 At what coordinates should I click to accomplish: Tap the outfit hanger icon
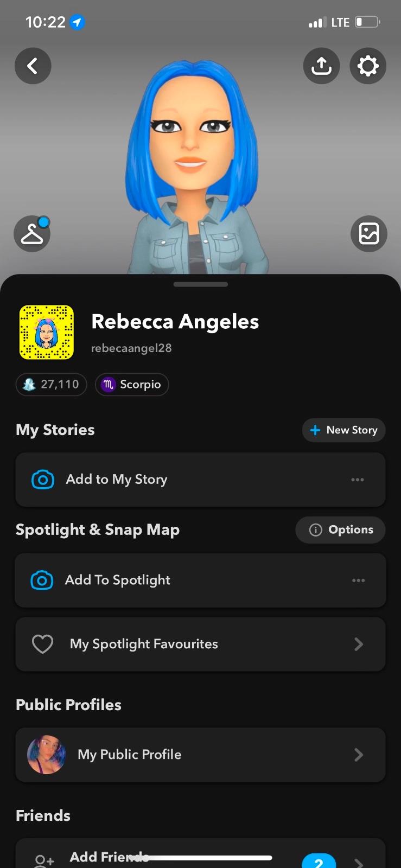point(32,234)
